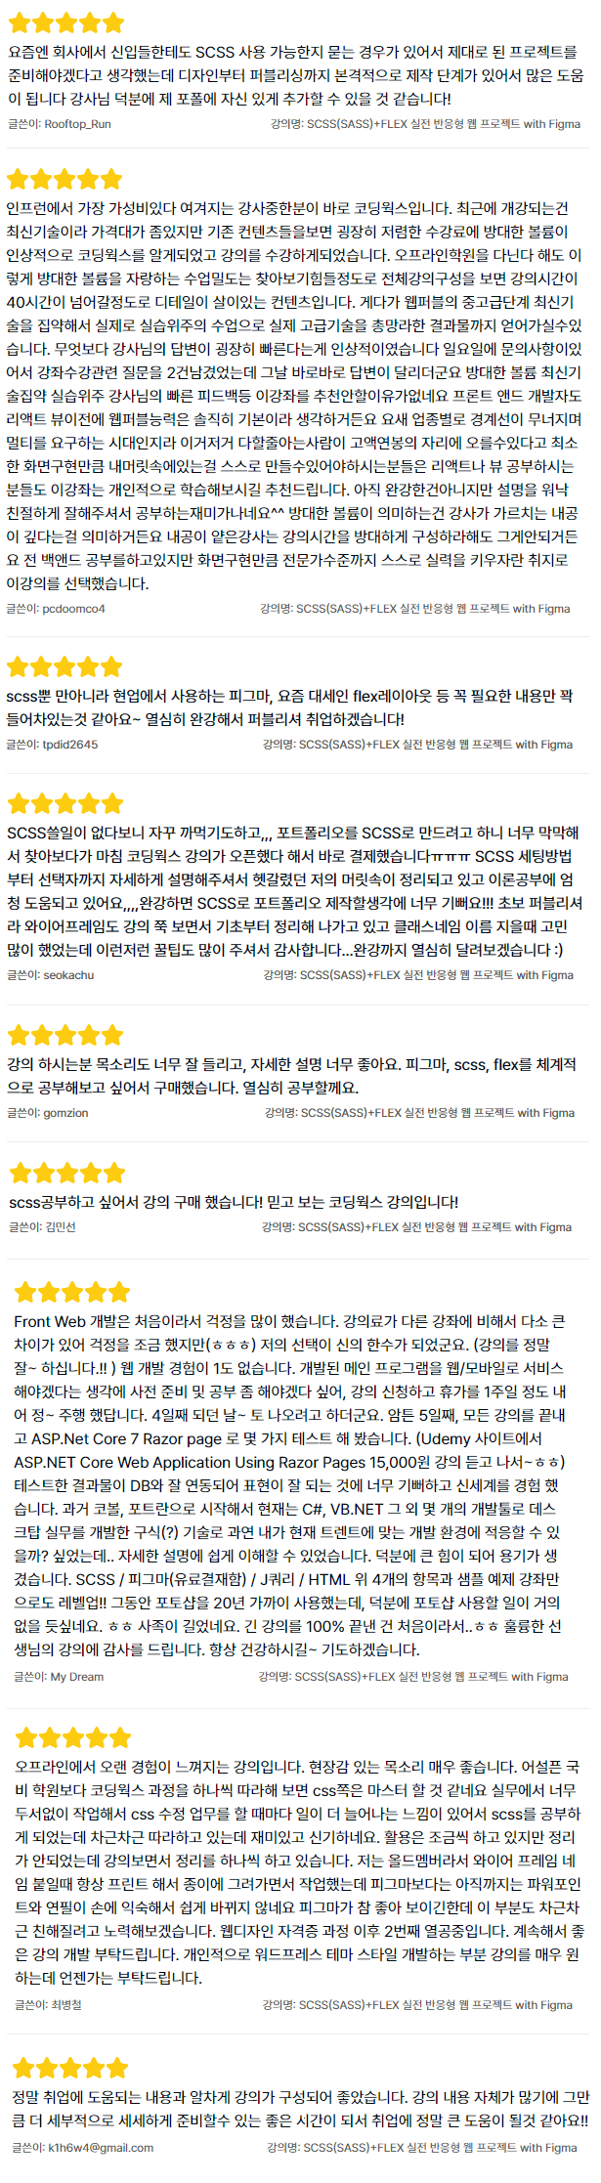The image size is (601, 2183).
Task: Click the star rating above 김민선's review
Action: click(x=67, y=1173)
